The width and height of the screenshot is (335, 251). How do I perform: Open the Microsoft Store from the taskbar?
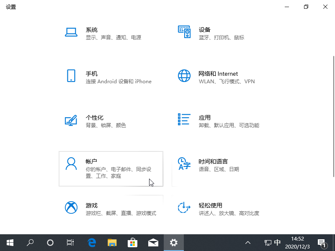(133, 242)
